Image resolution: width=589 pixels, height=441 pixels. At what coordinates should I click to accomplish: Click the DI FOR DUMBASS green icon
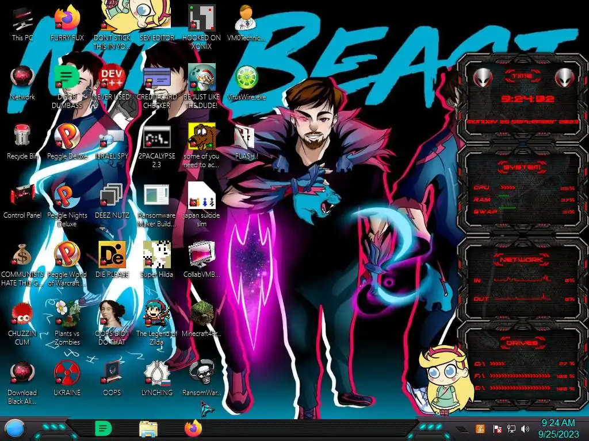click(67, 87)
